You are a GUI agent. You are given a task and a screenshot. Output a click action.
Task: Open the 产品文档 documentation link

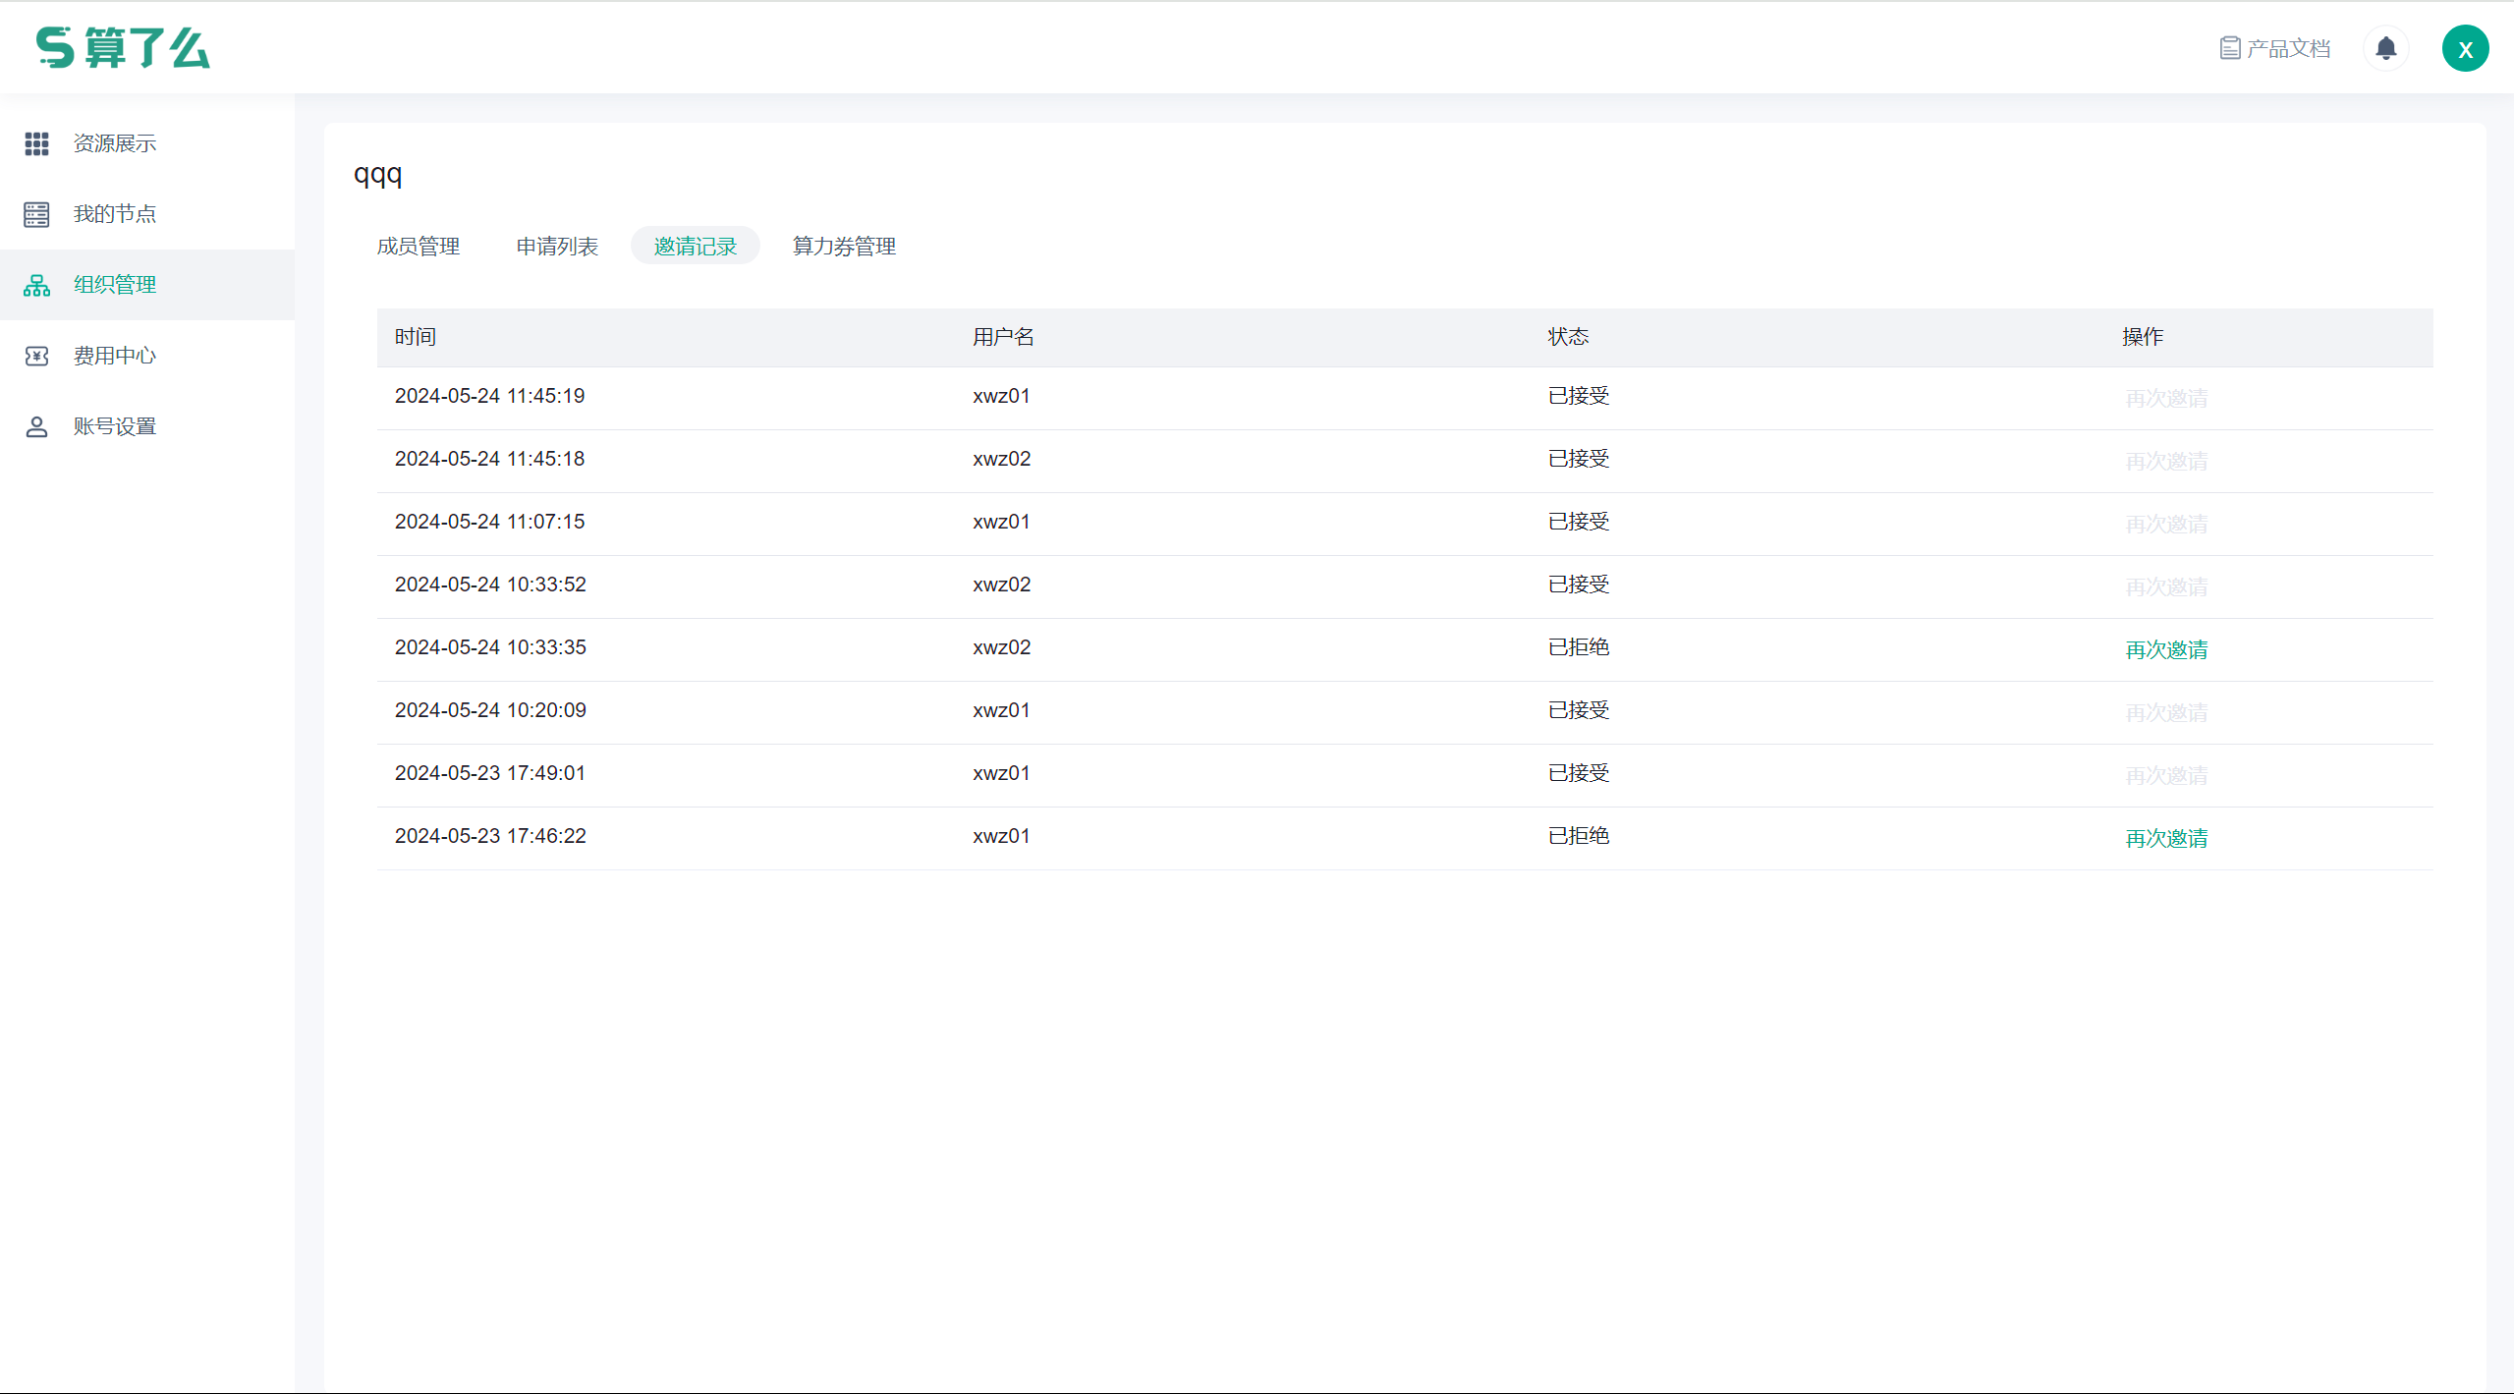(2275, 48)
